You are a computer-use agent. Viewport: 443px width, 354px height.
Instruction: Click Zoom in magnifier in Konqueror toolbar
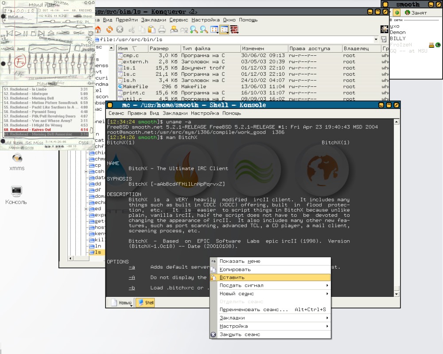[x=194, y=29]
